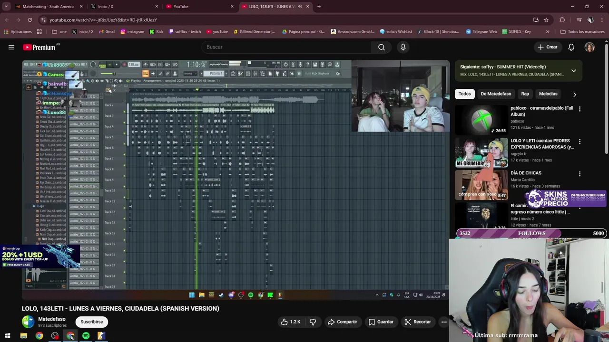Switch to the YouTube tab

[x=200, y=7]
